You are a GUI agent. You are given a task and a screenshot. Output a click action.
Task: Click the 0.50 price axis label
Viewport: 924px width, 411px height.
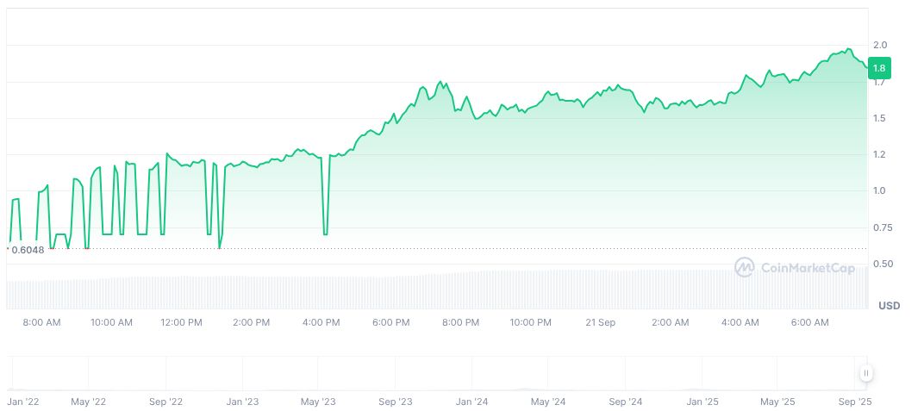tap(883, 264)
